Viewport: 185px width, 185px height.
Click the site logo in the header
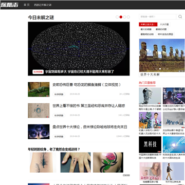click(x=9, y=5)
